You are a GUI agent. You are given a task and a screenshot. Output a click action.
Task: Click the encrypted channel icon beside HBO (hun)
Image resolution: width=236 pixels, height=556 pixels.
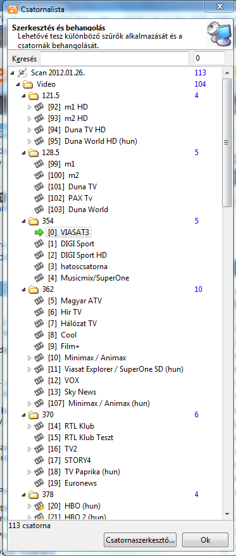pyautogui.click(x=39, y=505)
